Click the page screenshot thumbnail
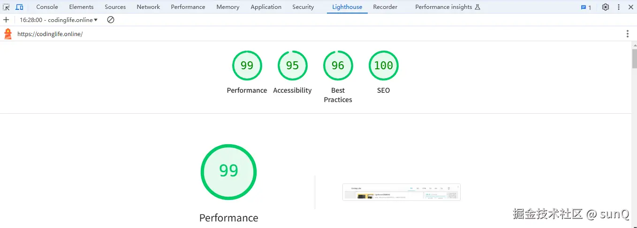The image size is (637, 228). (402, 192)
